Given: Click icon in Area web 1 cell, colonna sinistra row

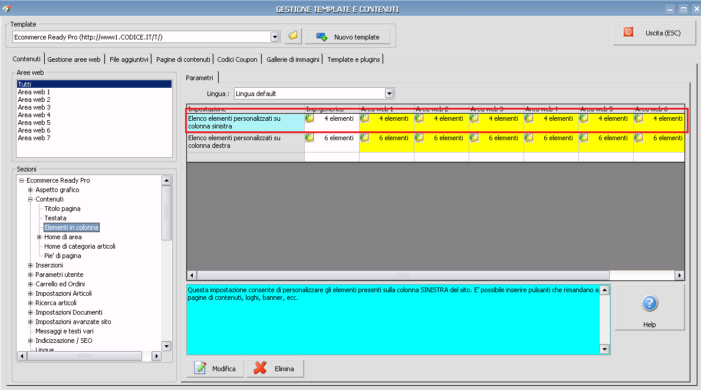Looking at the screenshot, I should pos(364,118).
